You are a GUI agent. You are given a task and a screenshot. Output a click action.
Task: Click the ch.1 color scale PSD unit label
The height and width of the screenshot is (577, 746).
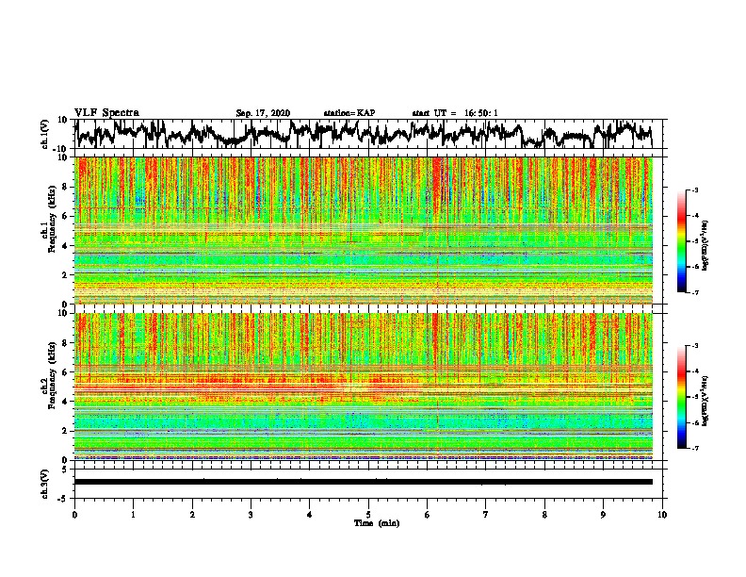[705, 245]
